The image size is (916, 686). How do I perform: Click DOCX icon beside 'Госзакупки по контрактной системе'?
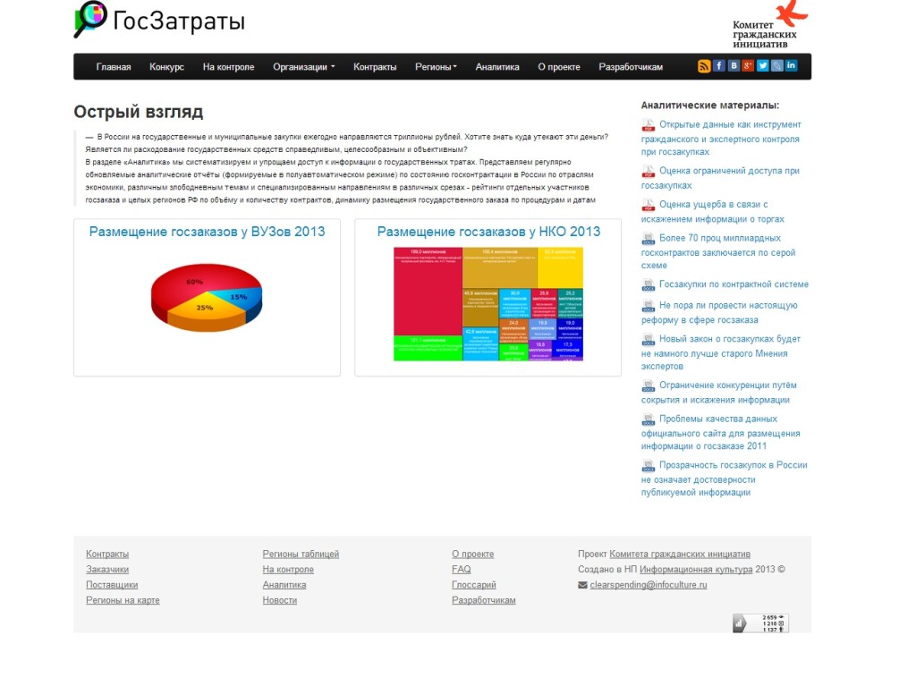649,285
